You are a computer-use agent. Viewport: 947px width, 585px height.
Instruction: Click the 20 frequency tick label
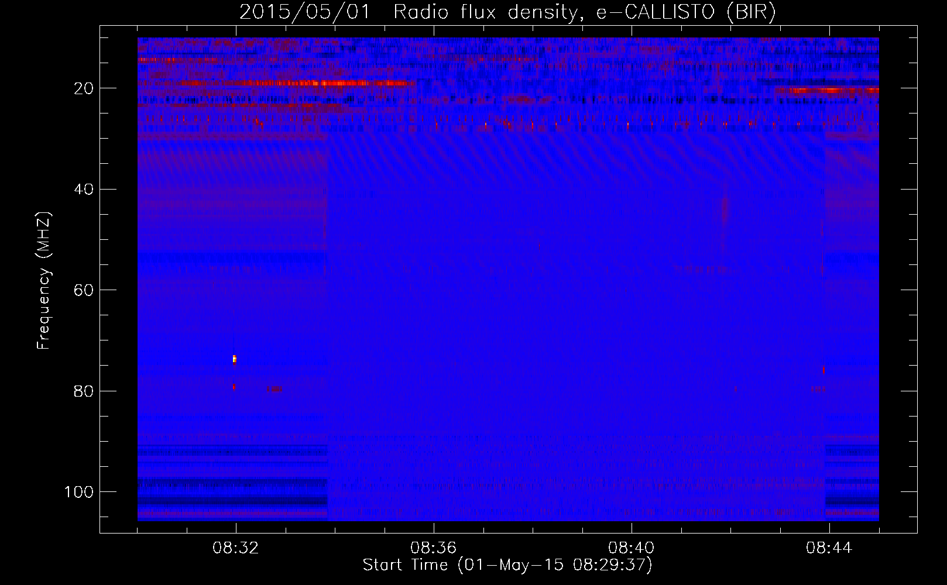(84, 88)
